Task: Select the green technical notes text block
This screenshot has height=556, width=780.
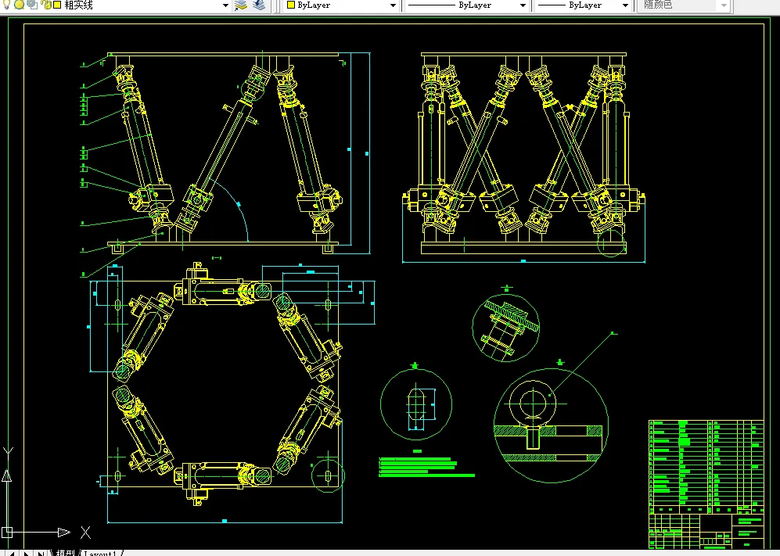Action: (x=426, y=467)
